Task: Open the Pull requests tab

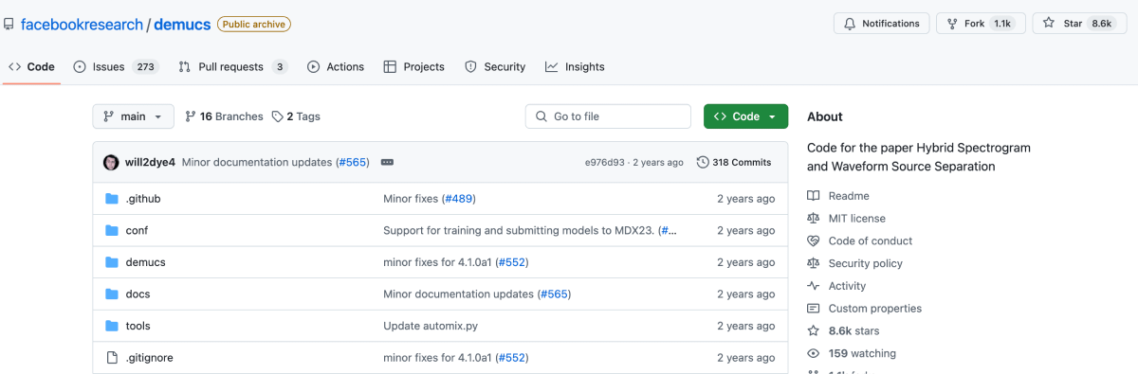Action: coord(233,67)
